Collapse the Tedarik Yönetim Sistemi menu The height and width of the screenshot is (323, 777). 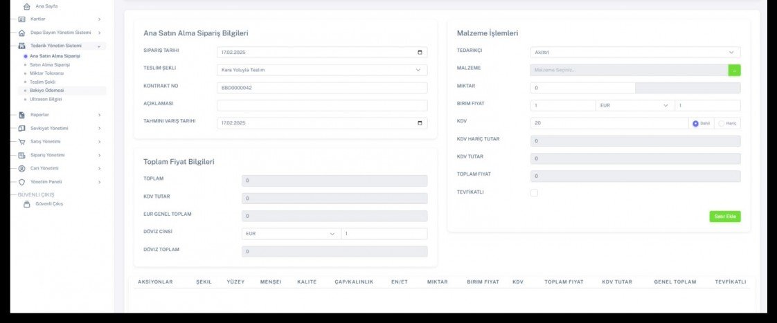click(x=99, y=46)
